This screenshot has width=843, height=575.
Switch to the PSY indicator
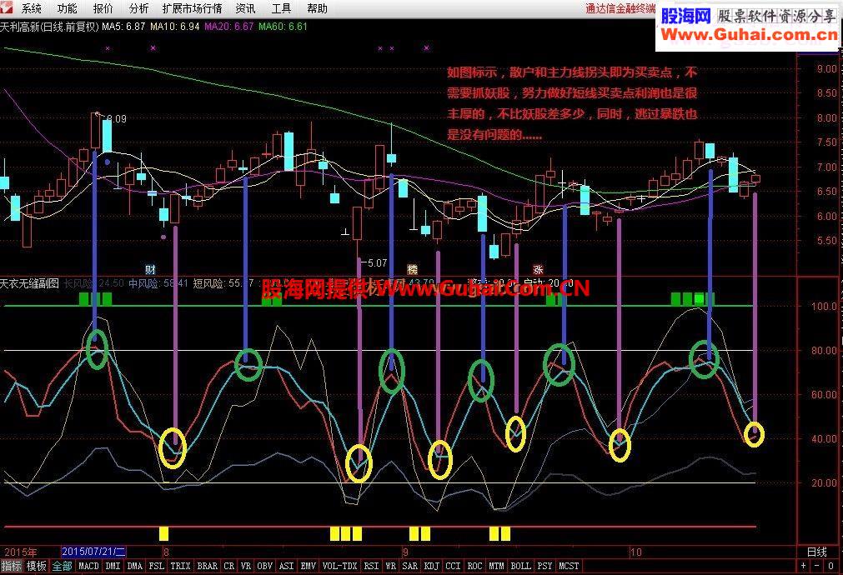[544, 566]
